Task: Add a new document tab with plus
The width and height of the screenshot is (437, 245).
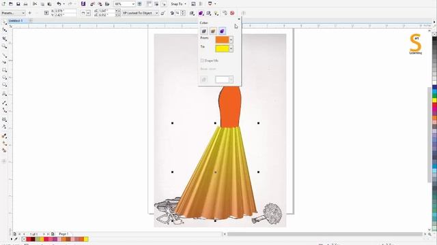Action: tap(31, 20)
